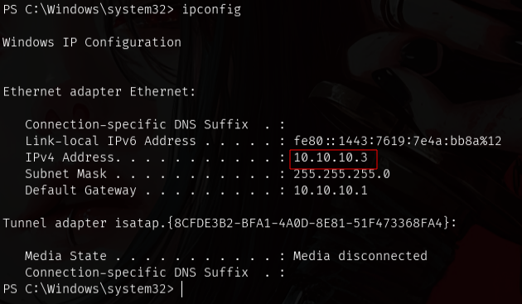Click the default gateway 10.10.10.1

click(331, 191)
